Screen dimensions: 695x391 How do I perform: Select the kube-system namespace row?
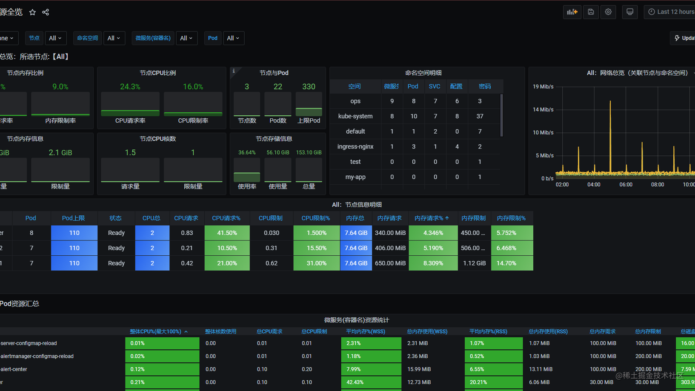tap(416, 116)
